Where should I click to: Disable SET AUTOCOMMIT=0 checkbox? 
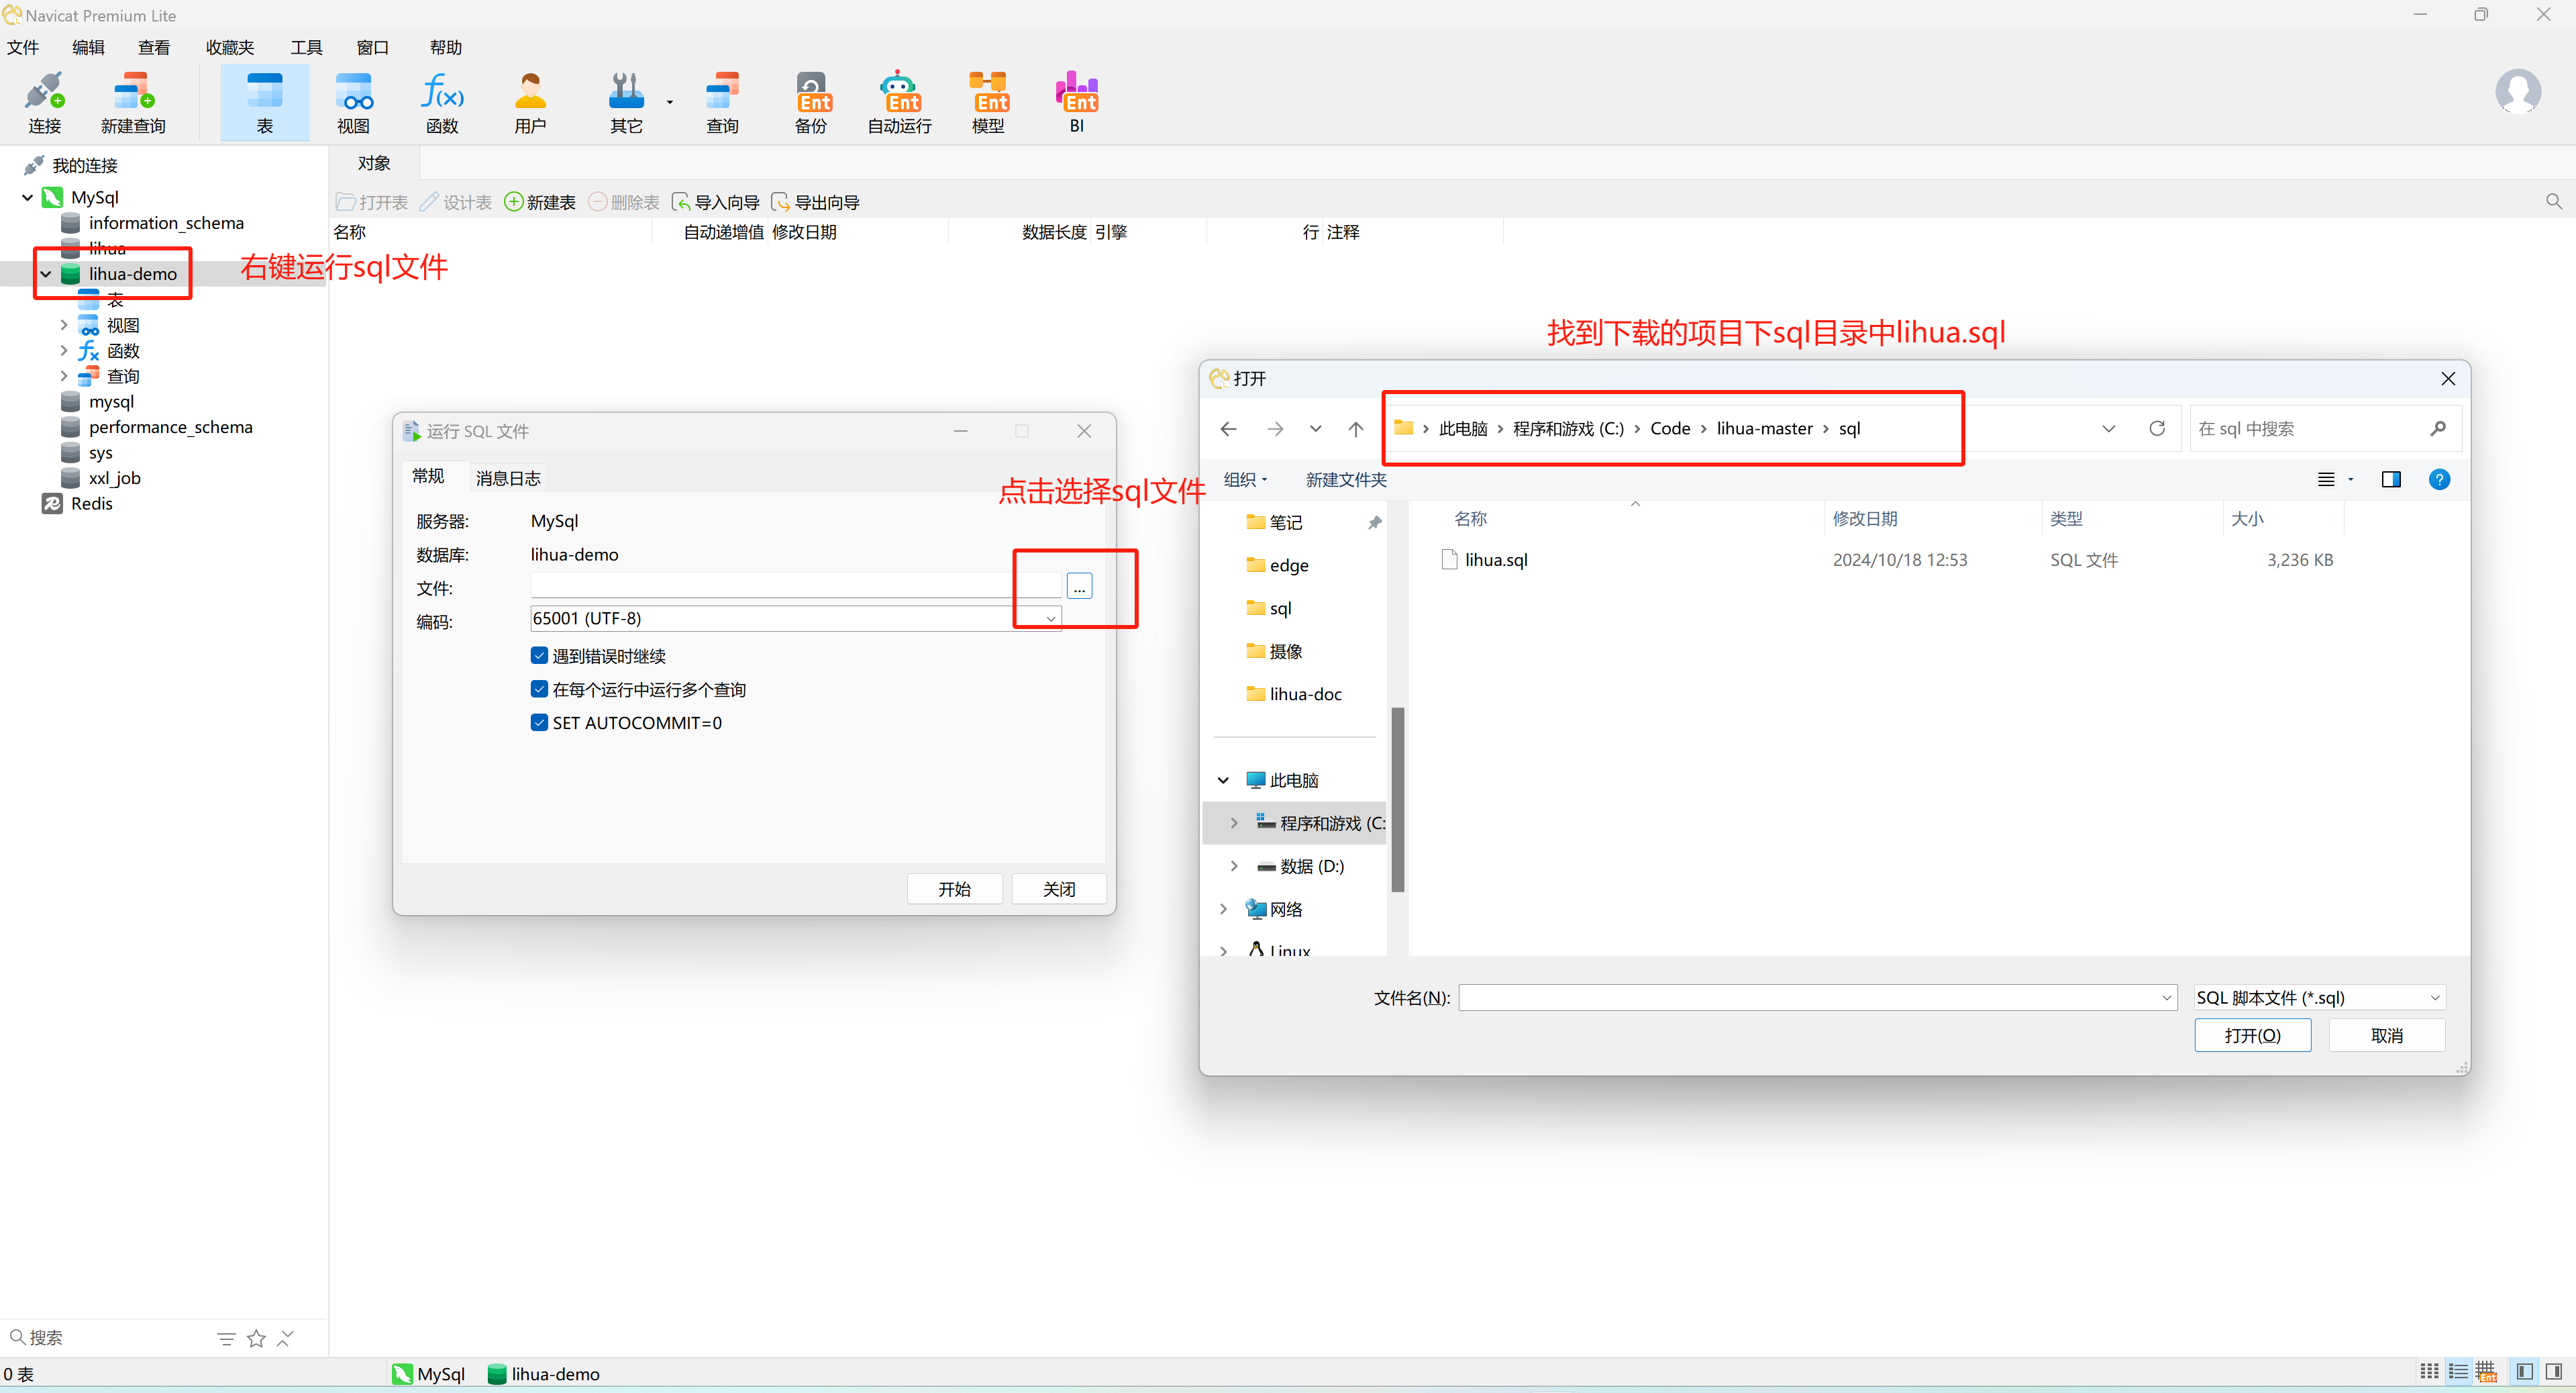pyautogui.click(x=539, y=722)
